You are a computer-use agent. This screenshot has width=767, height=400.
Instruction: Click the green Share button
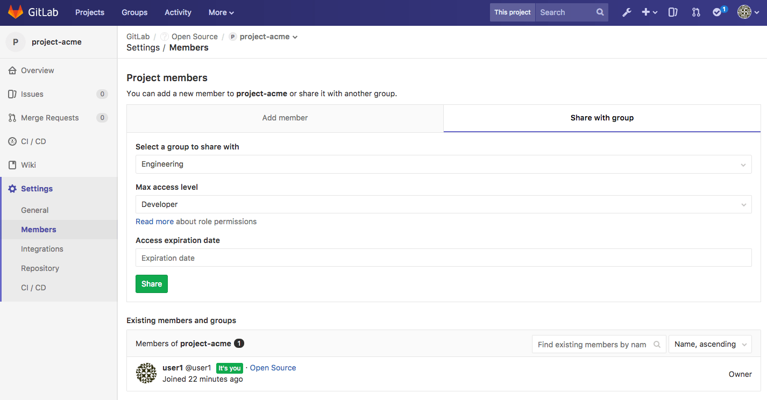(151, 283)
